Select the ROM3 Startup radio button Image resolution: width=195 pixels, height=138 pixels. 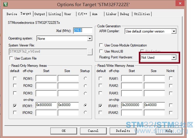(85, 93)
